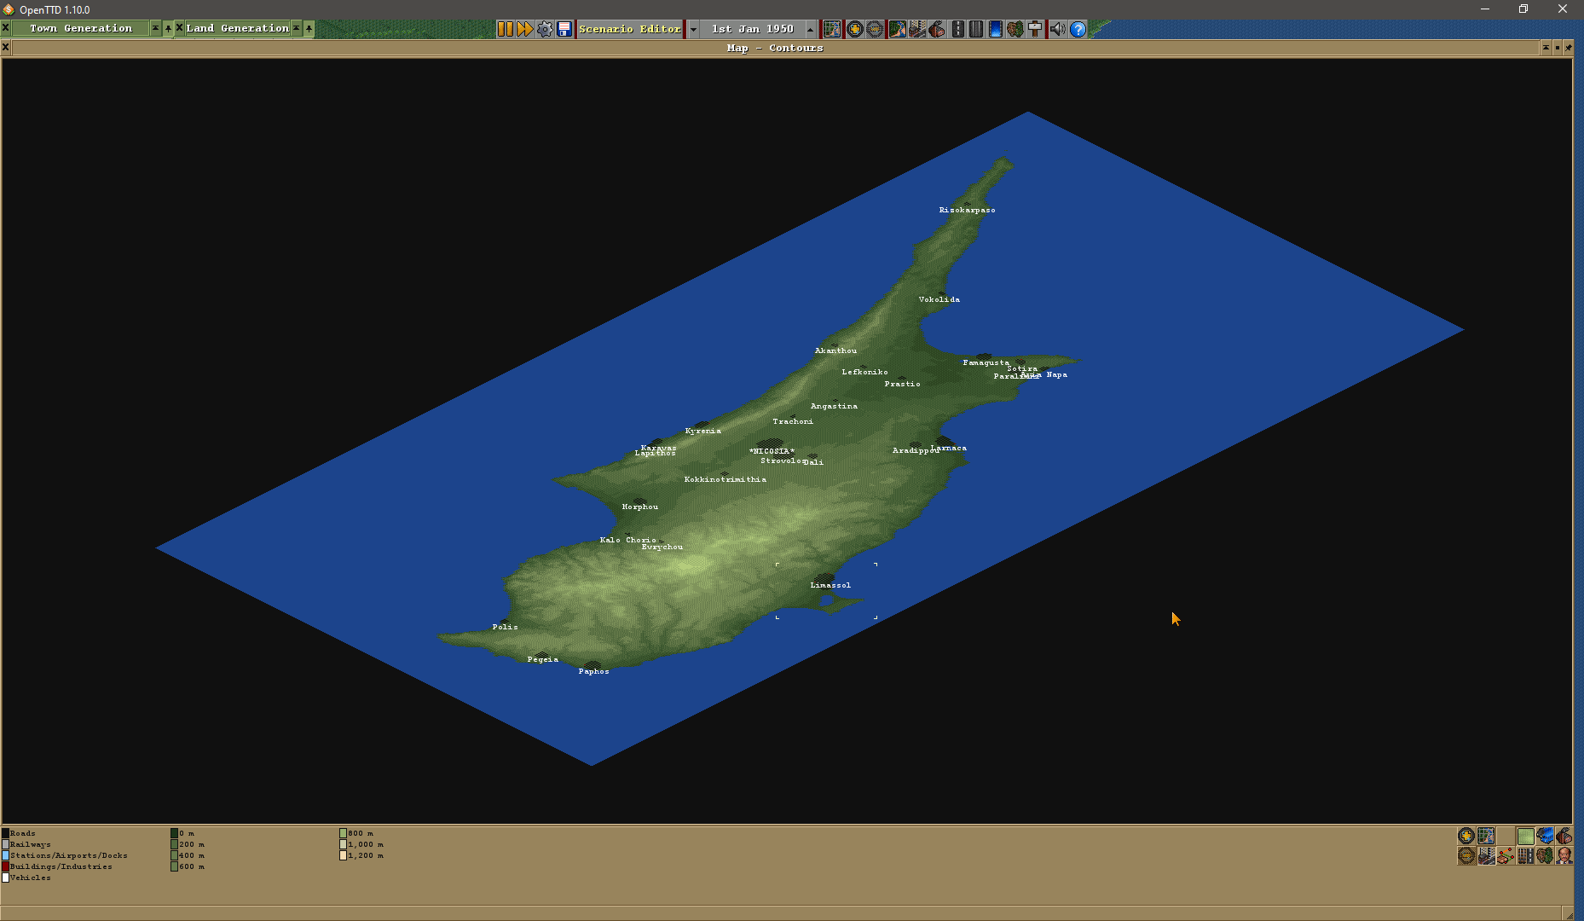Click the Town Generation title bar
Screen dimensions: 1584x921
[x=81, y=28]
